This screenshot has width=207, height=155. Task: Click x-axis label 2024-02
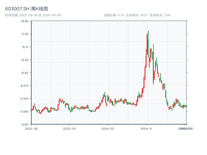(108, 129)
